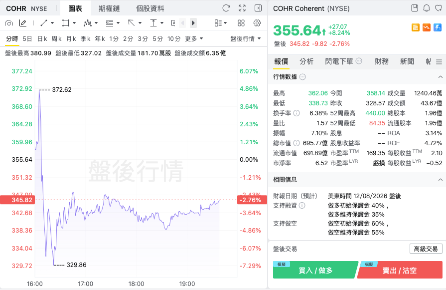Open chart settings gear
The height and width of the screenshot is (290, 446).
pyautogui.click(x=257, y=23)
